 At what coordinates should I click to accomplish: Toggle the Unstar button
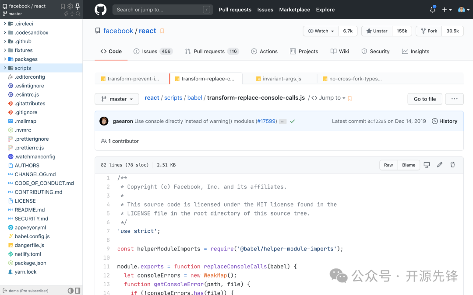pyautogui.click(x=377, y=31)
